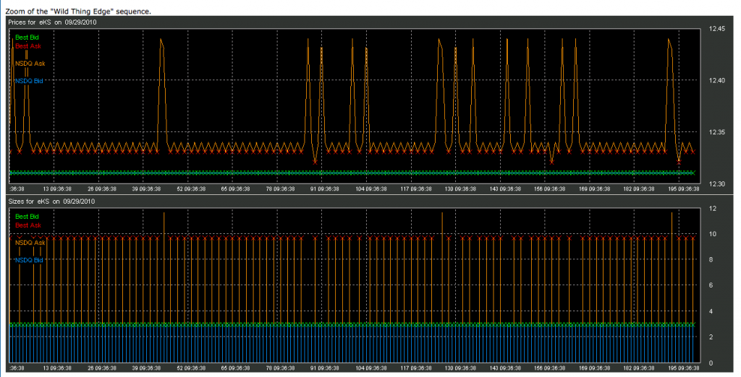Click '26 09:36:38' time label under Sizes chart
Screen dimensions: 741x377
click(x=102, y=368)
